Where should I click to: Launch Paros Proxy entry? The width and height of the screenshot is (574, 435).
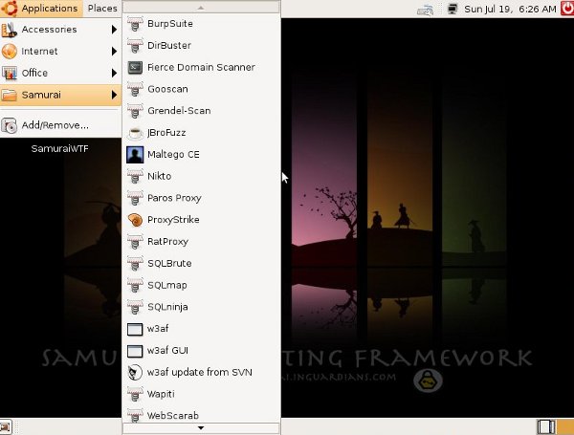(x=201, y=198)
